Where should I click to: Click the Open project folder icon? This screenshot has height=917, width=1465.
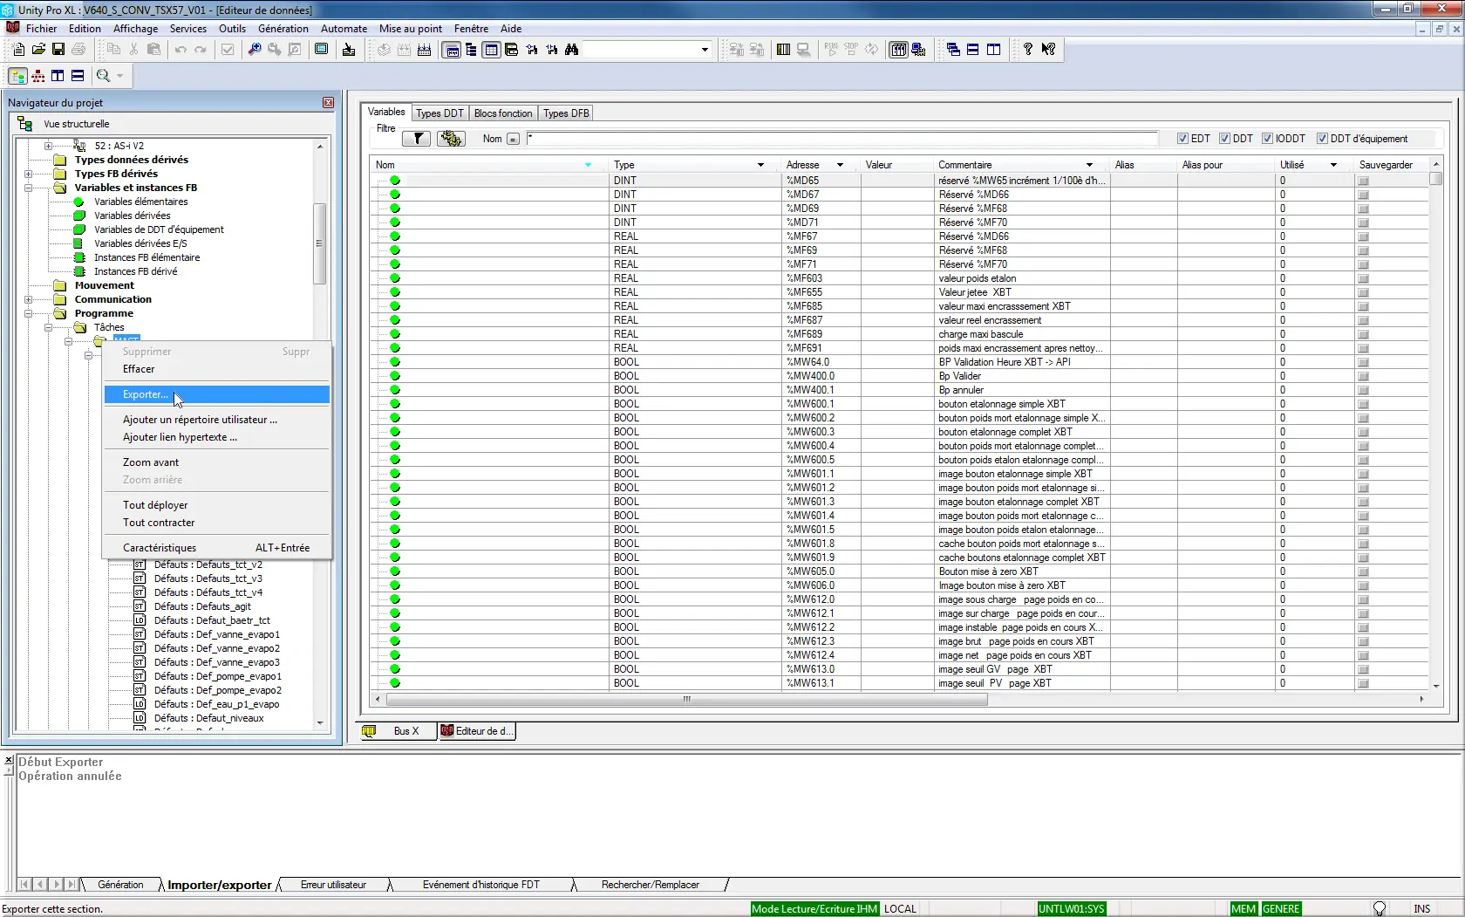tap(38, 50)
